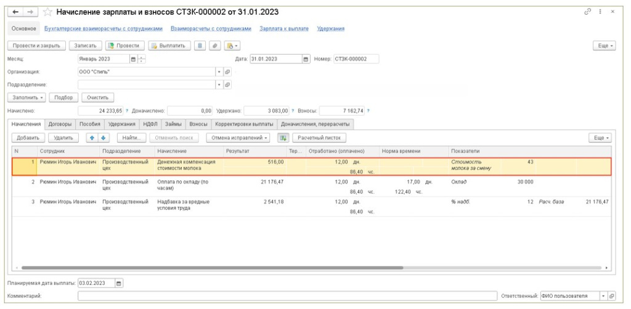Image resolution: width=631 pixels, height=309 pixels.
Task: Open calendar for Планируемая дата выплаты
Action: [119, 283]
